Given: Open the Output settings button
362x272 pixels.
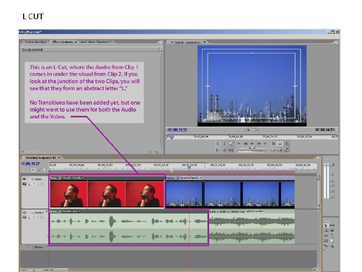Looking at the screenshot, I should 287,144.
